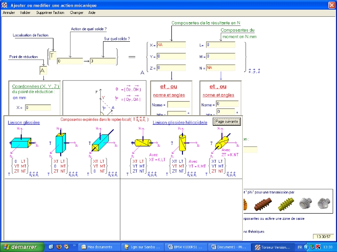Image resolution: width=337 pixels, height=252 pixels.
Task: Click the Y= resultant component field
Action: point(171,56)
